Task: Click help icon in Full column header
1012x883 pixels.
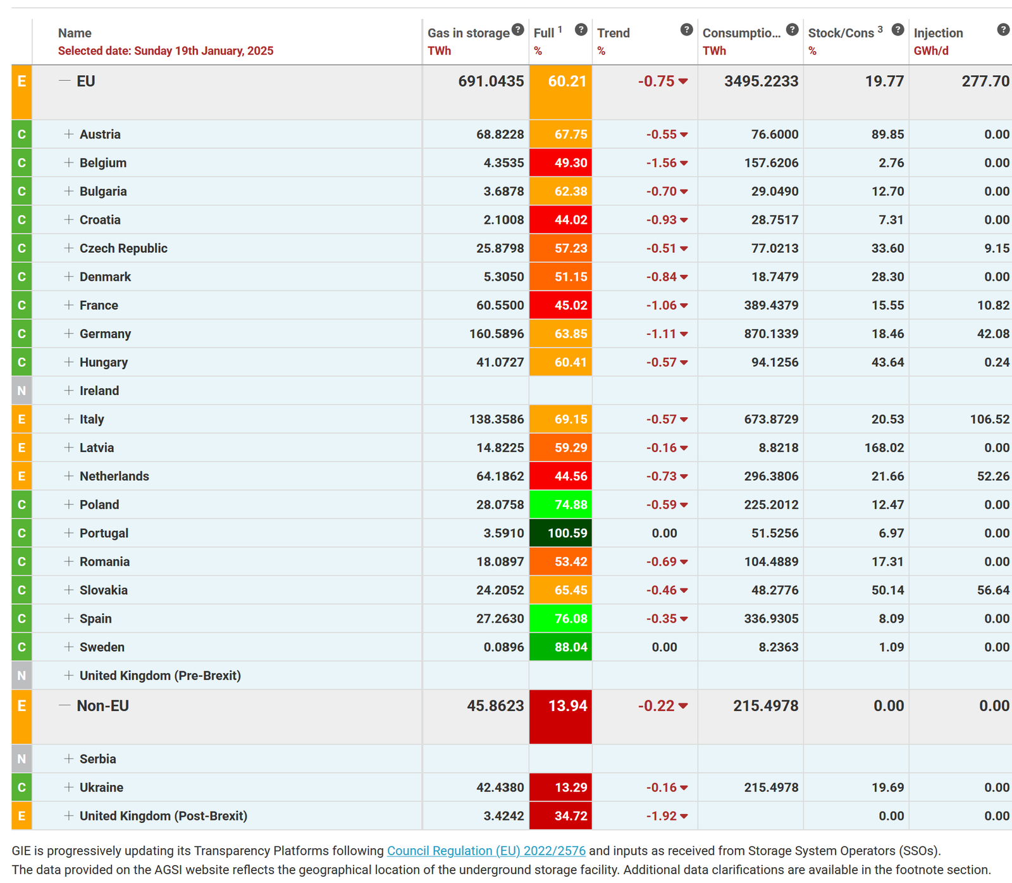Action: click(581, 30)
